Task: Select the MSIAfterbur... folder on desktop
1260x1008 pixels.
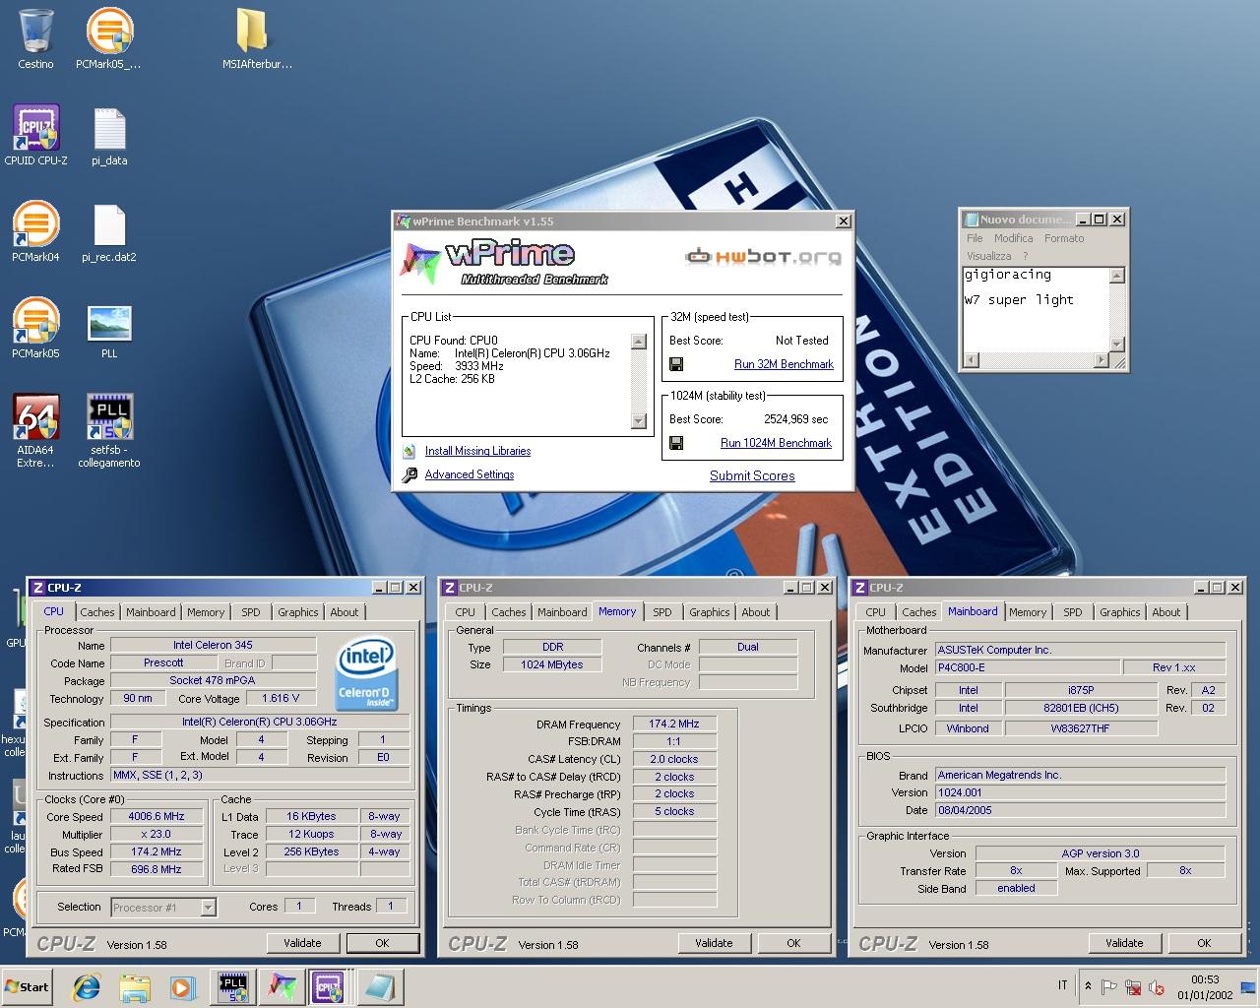Action: (258, 38)
